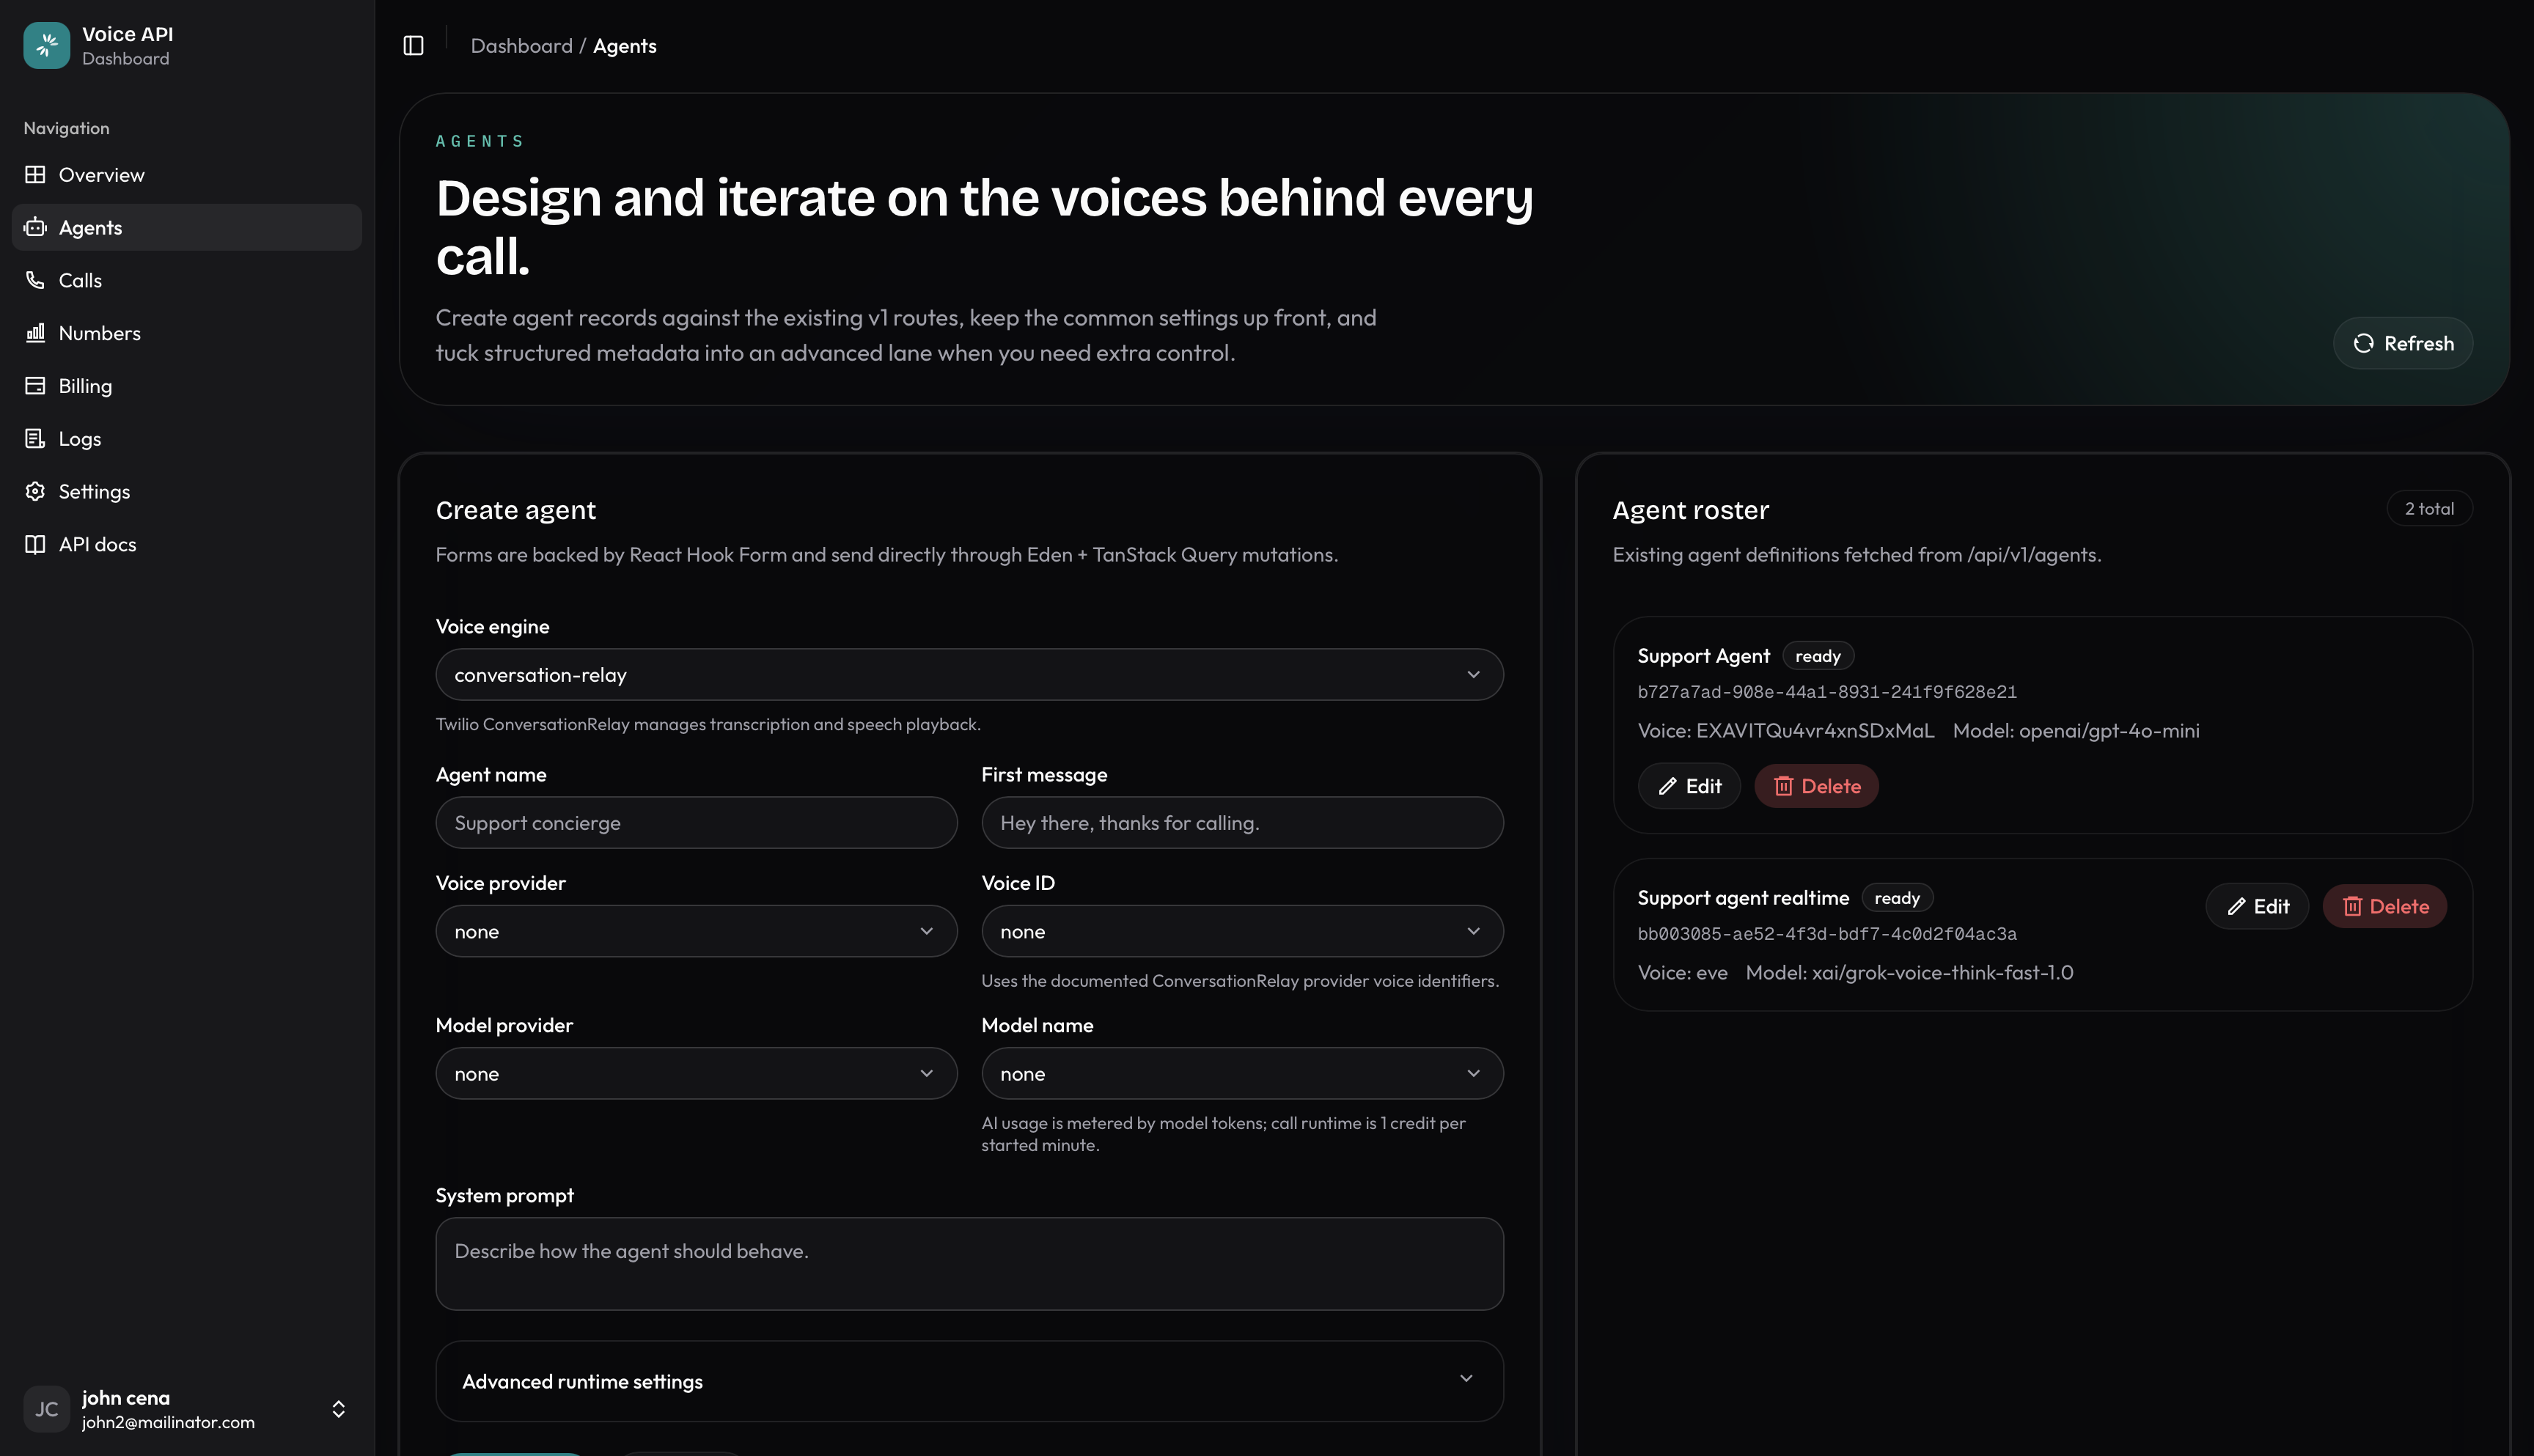
Task: Open Numbers via the bar chart icon
Action: pos(35,333)
